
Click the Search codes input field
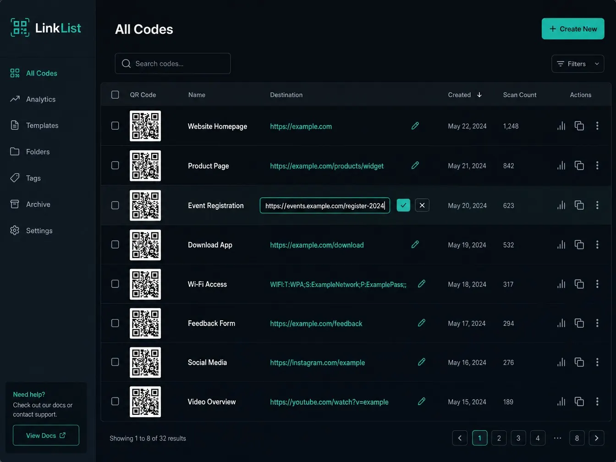pos(173,64)
